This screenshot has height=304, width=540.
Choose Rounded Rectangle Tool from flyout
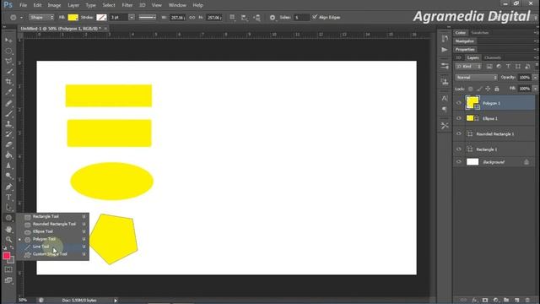(x=53, y=224)
